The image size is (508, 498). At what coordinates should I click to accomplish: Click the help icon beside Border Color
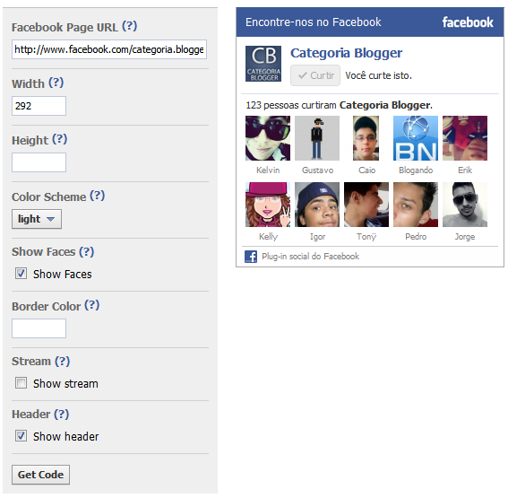click(x=92, y=305)
